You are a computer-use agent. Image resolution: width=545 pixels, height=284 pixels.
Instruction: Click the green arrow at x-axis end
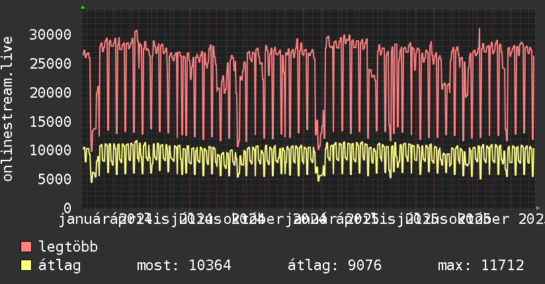tap(538, 208)
